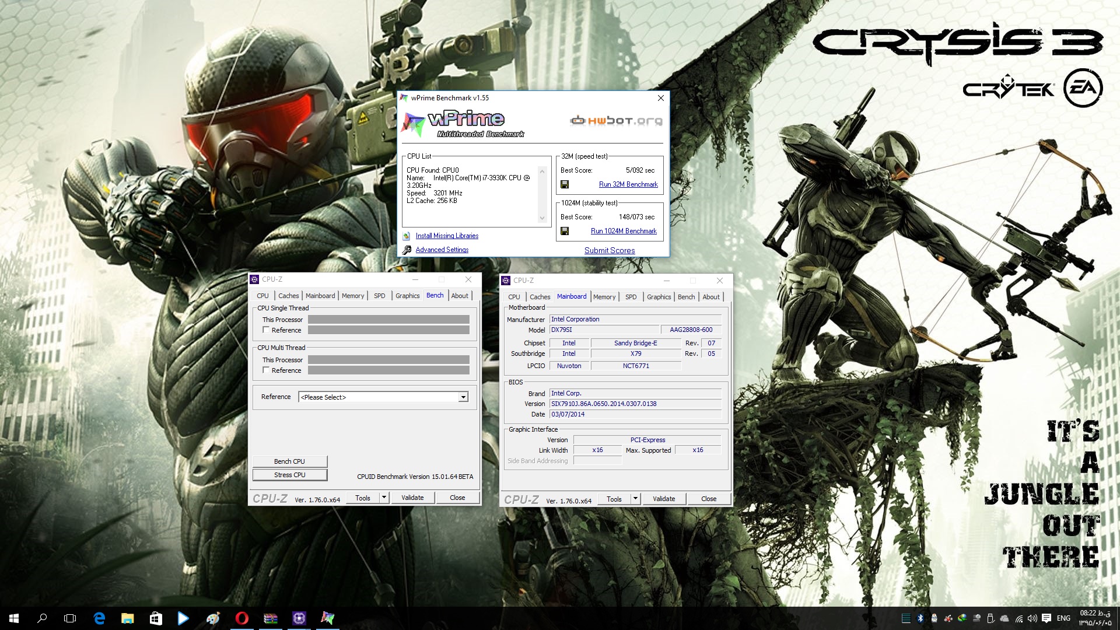1120x630 pixels.
Task: Open SPD tab in Mainboard CPU-Z window
Action: (x=631, y=297)
